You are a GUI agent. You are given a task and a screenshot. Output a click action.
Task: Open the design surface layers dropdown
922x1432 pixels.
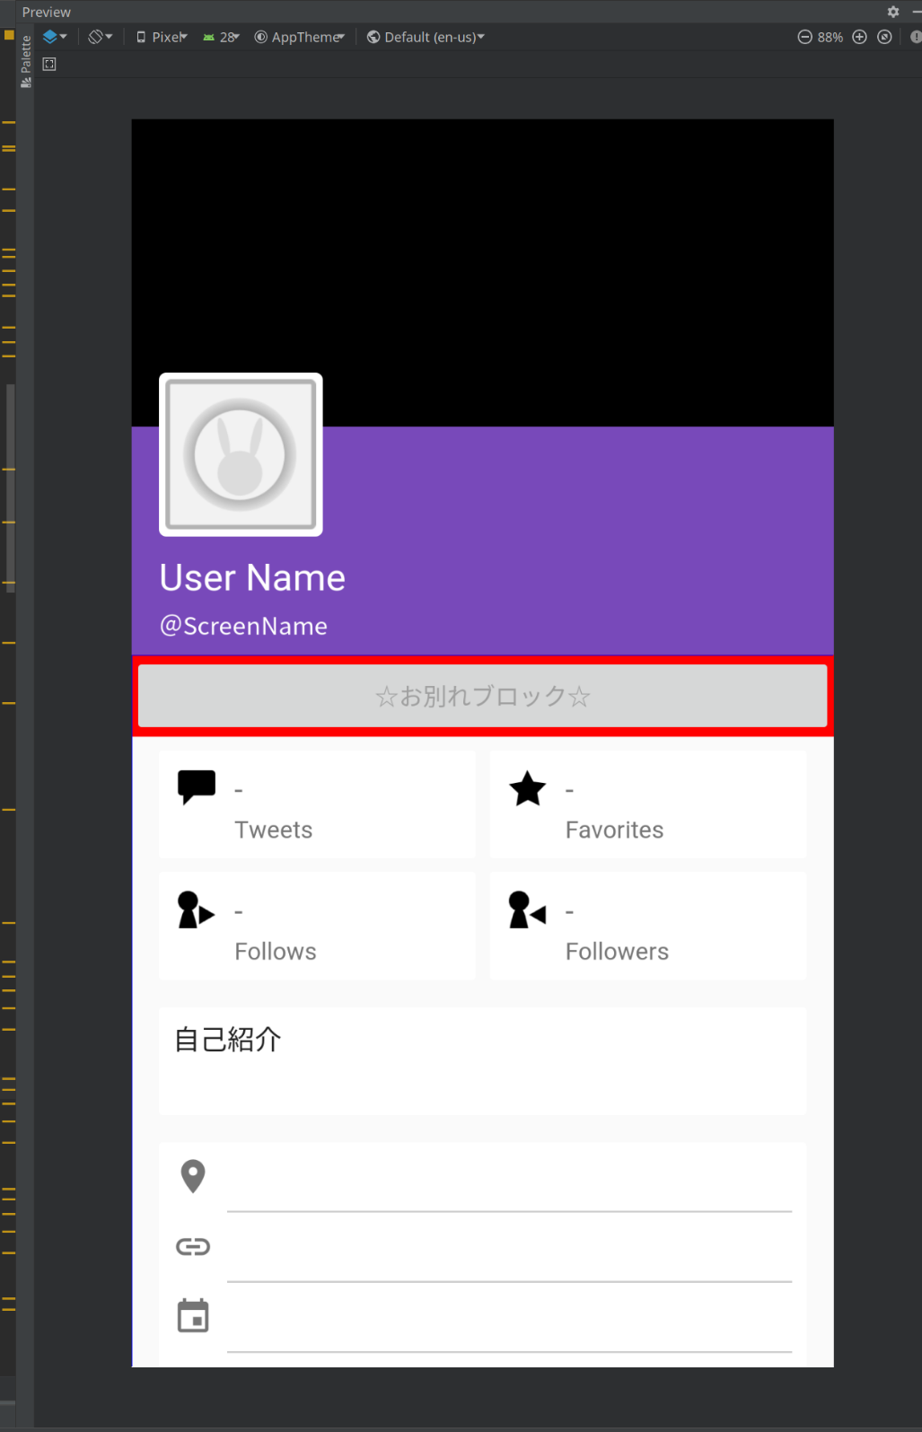(x=55, y=37)
